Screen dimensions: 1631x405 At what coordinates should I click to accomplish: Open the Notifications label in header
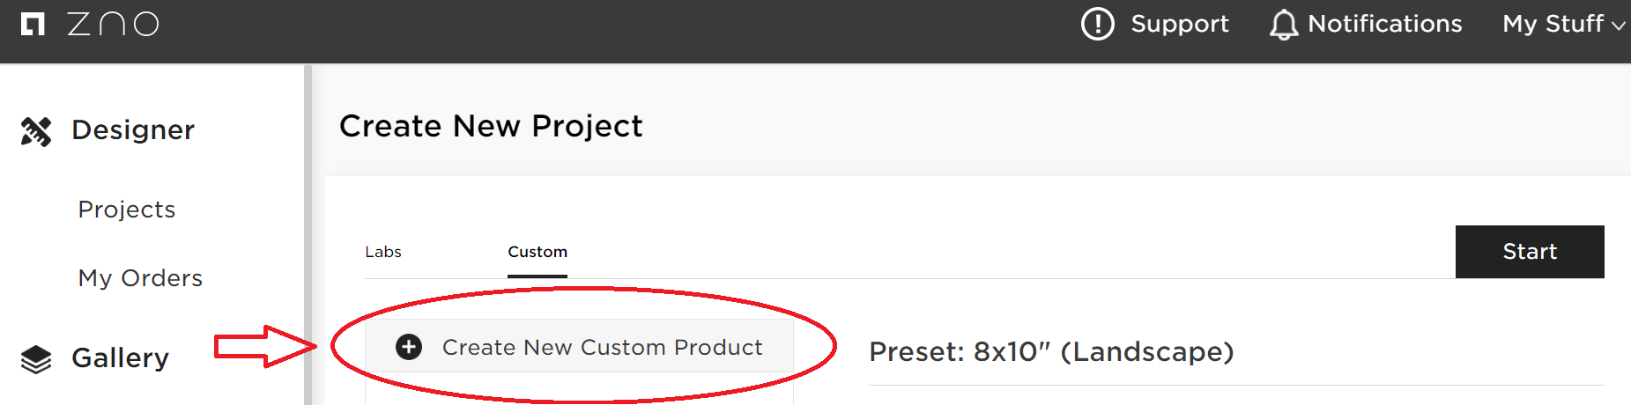pyautogui.click(x=1385, y=24)
